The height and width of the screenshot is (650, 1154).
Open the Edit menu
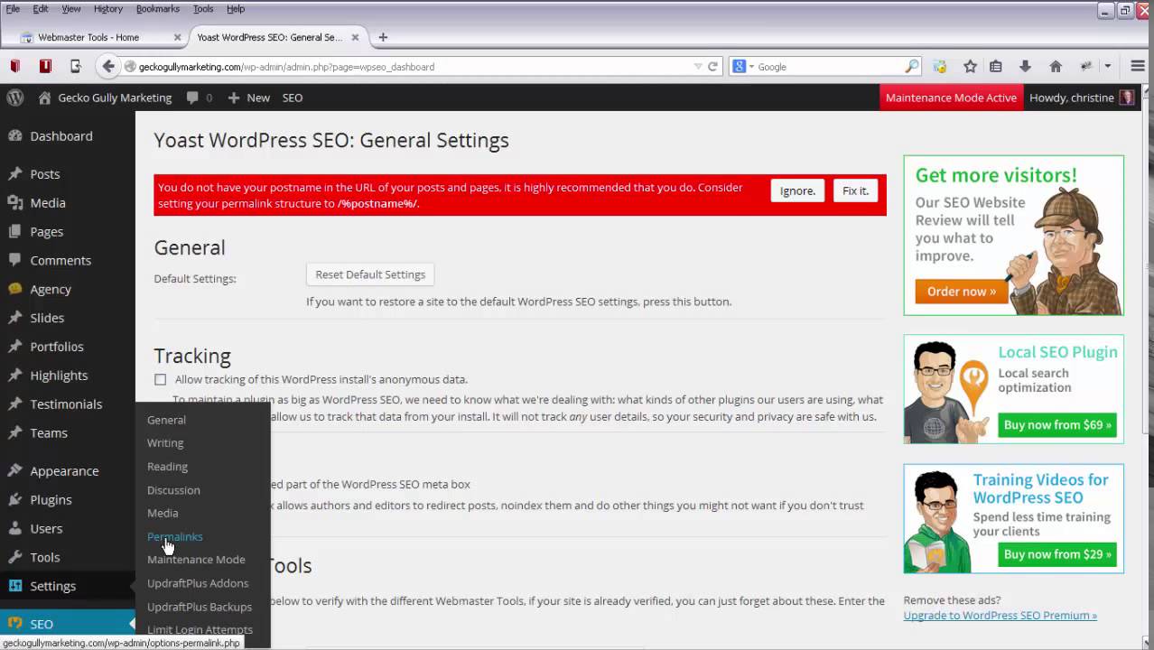(41, 9)
